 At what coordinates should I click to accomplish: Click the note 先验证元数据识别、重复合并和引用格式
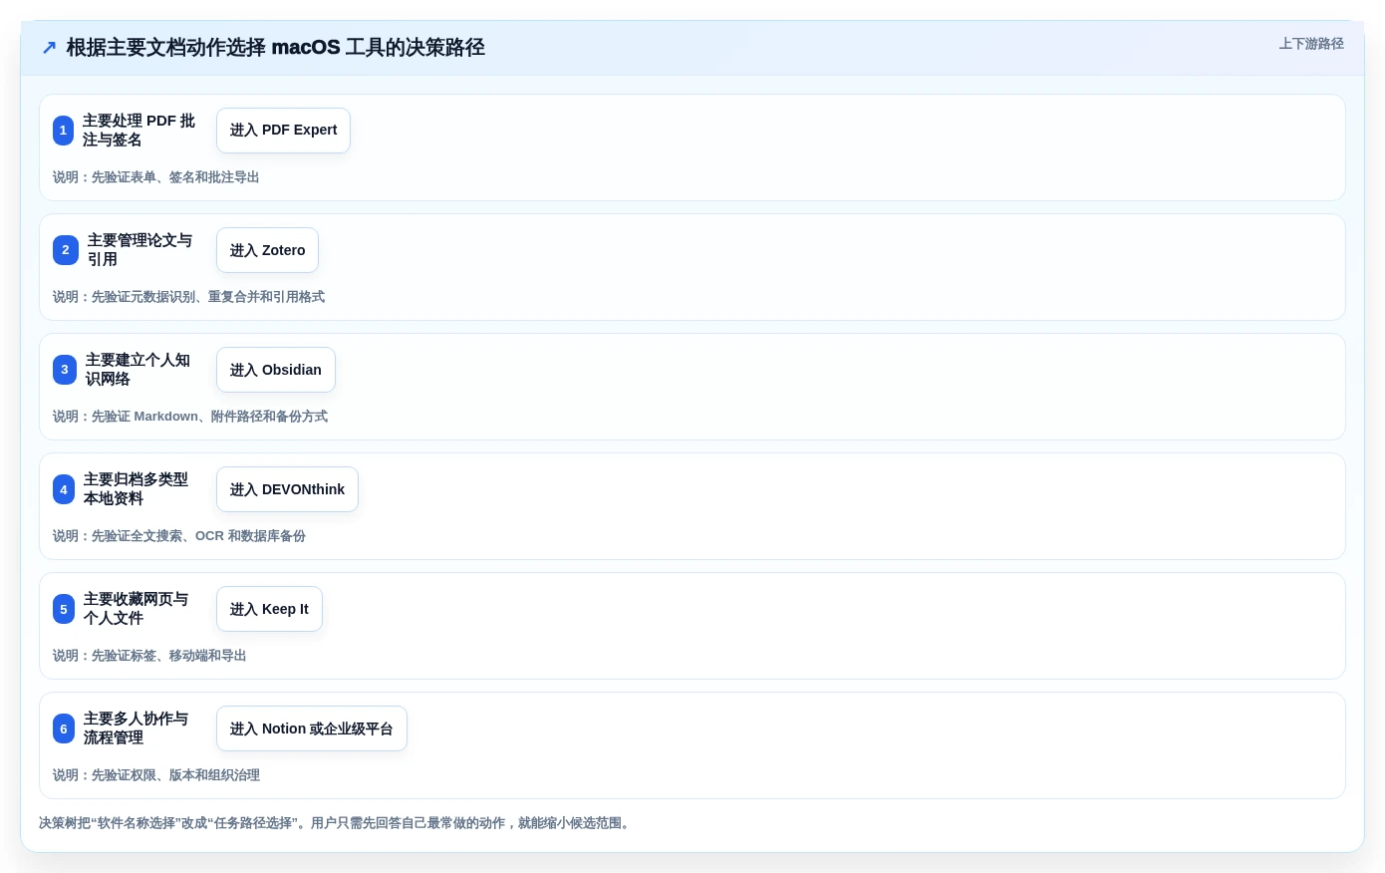click(x=208, y=297)
